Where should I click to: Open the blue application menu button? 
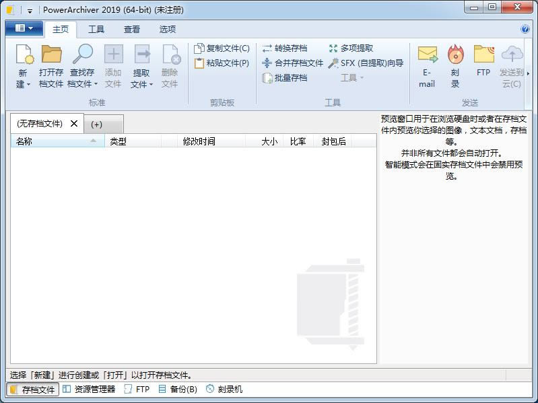[x=24, y=28]
